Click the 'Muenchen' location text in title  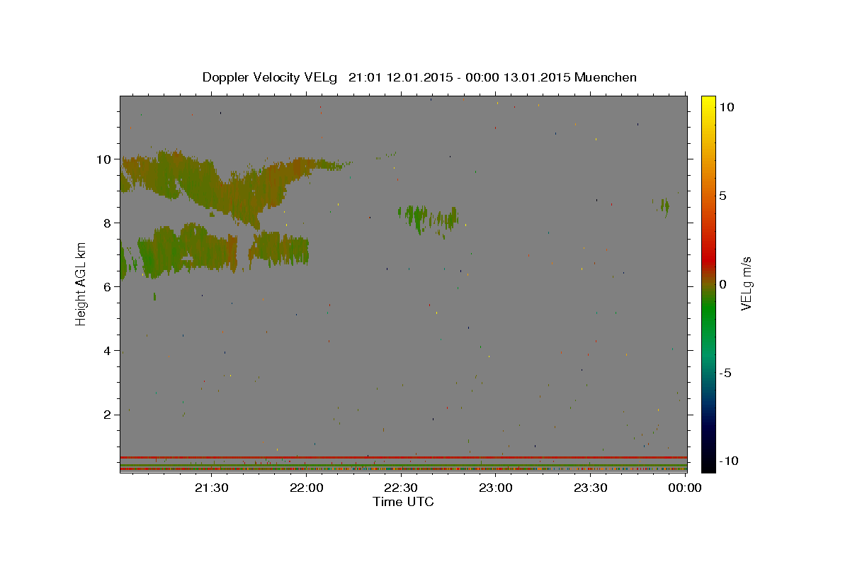click(606, 77)
